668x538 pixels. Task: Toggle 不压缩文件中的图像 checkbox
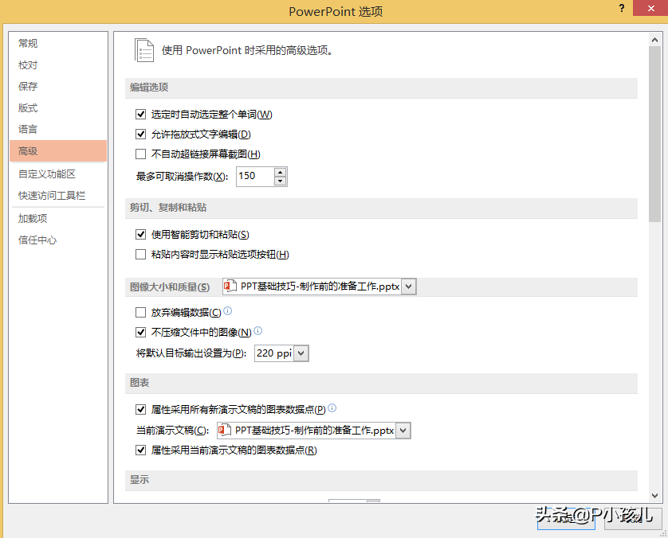click(x=140, y=332)
